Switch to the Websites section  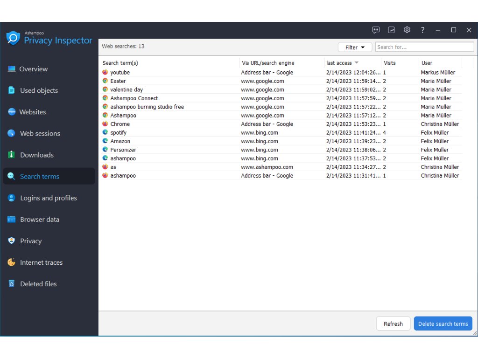coord(33,112)
